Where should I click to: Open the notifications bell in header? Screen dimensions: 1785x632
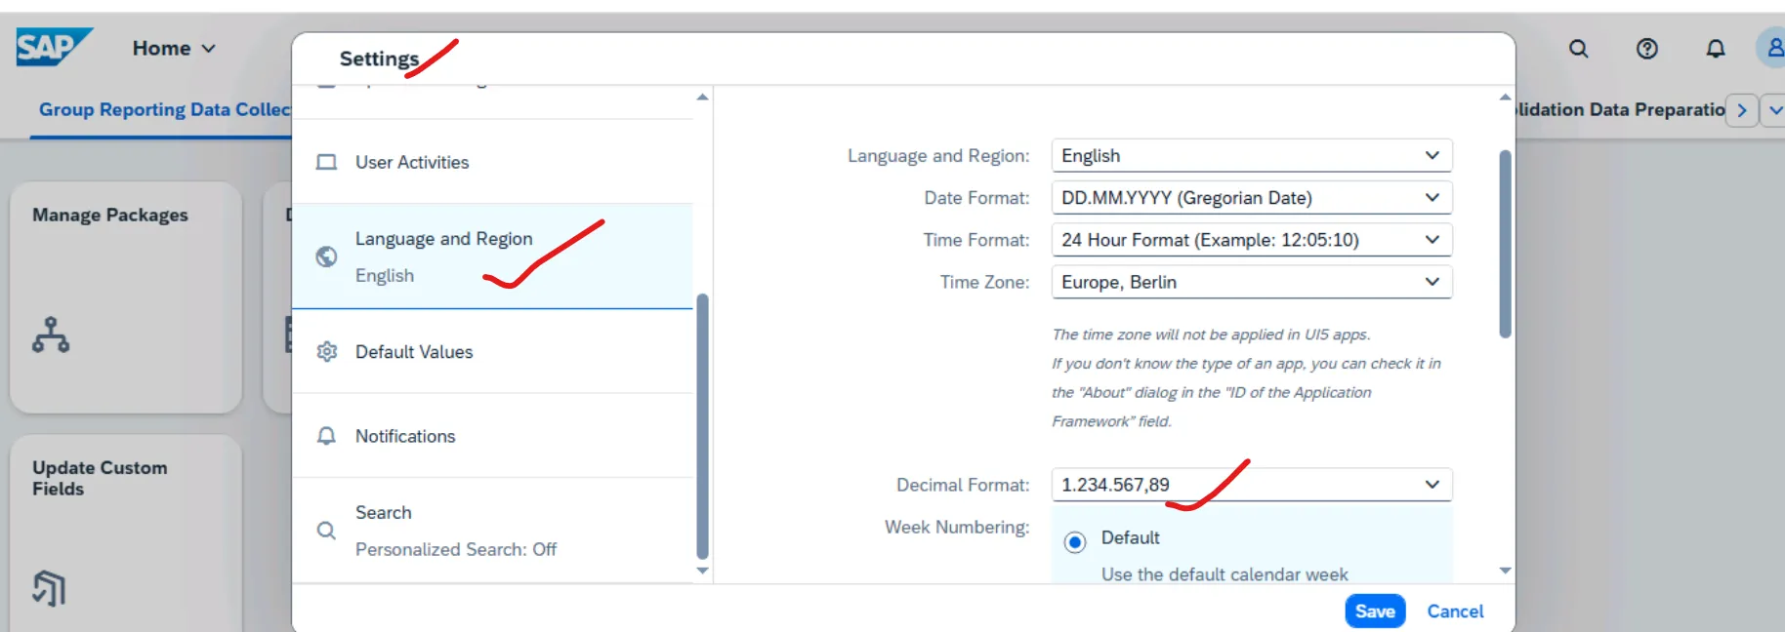coord(1715,49)
